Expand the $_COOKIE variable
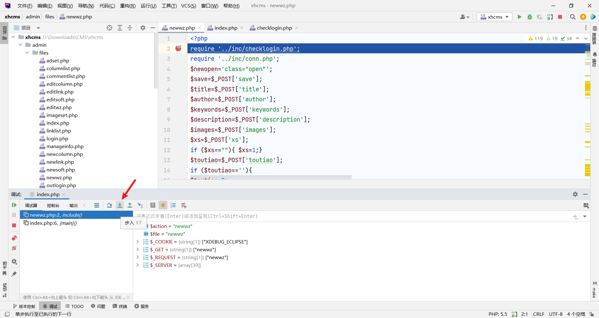Screen dimensions: 599x318 (x=138, y=242)
